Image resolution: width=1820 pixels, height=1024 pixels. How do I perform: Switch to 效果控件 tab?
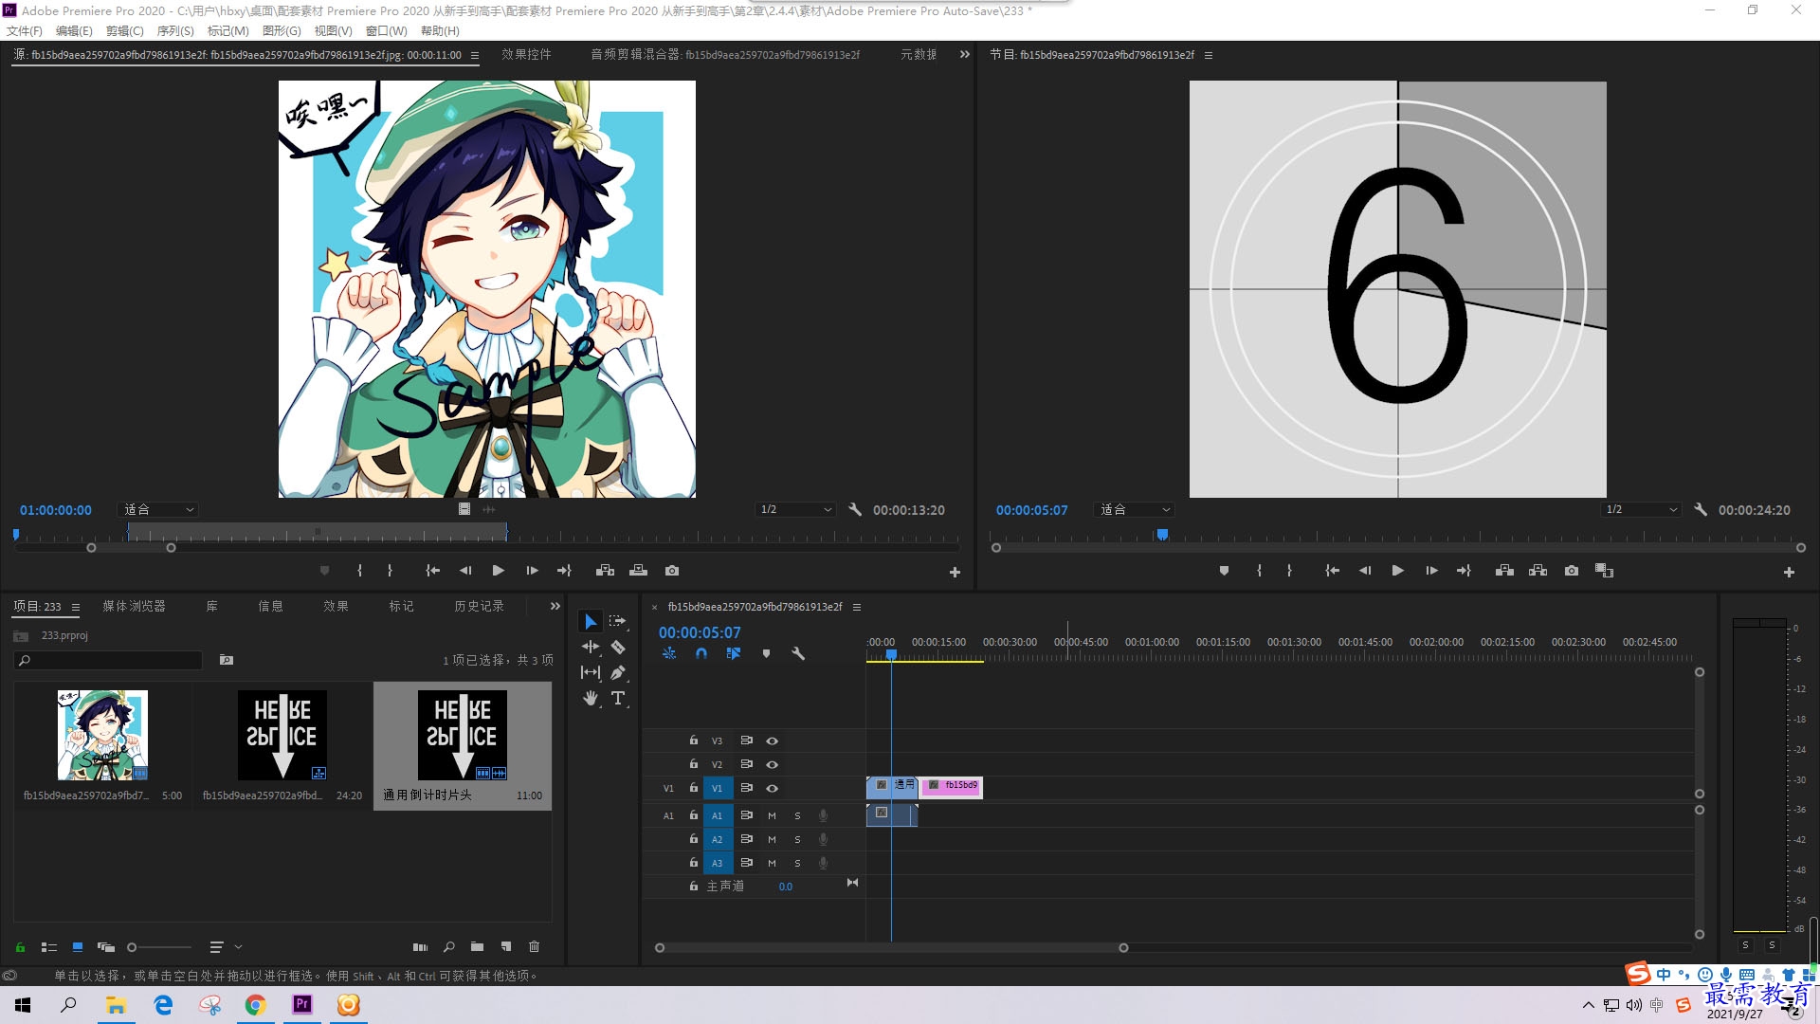tap(526, 54)
